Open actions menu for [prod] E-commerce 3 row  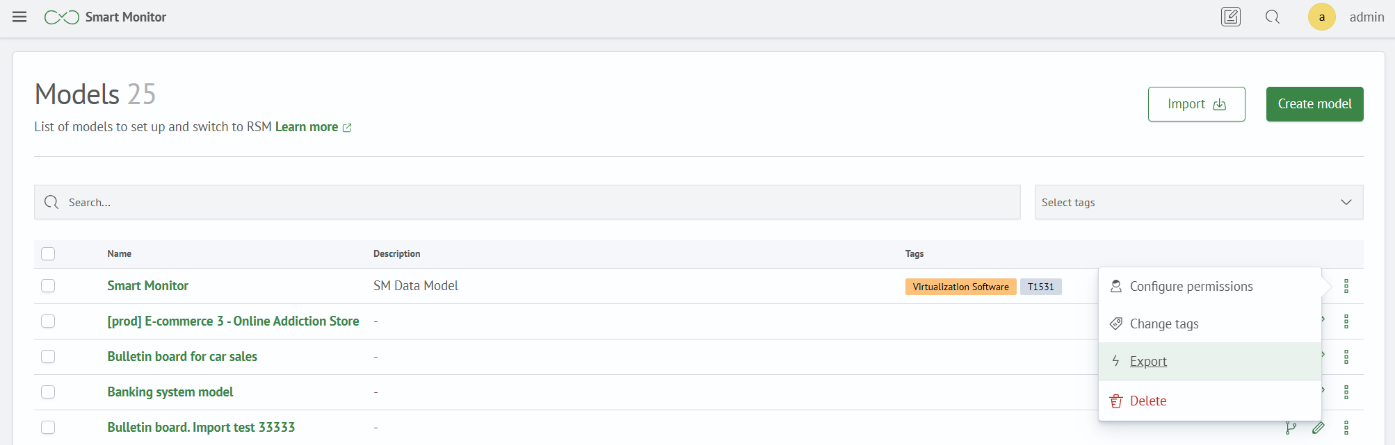[x=1346, y=321]
